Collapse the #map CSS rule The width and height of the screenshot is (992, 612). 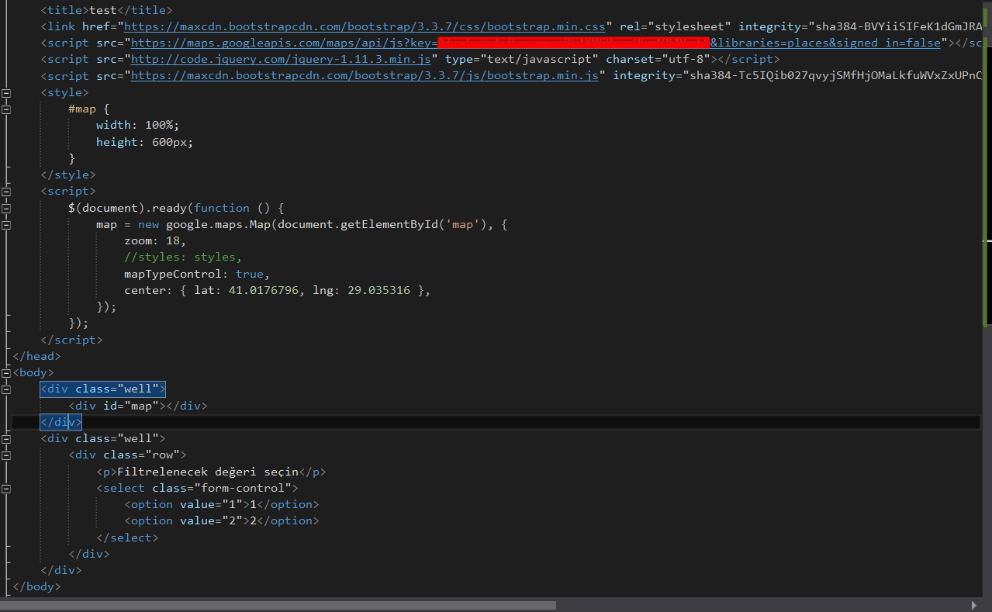click(7, 109)
